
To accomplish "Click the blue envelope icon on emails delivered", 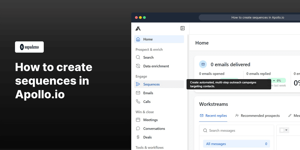I will (203, 64).
